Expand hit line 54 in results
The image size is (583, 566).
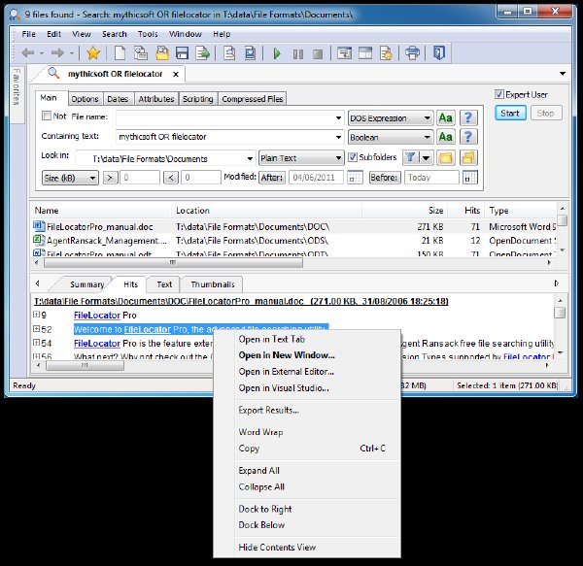[37, 343]
